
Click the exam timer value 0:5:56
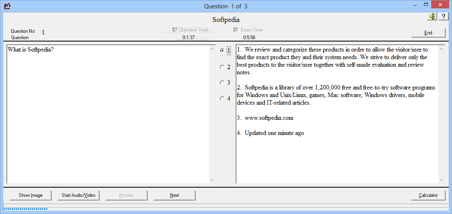point(249,38)
